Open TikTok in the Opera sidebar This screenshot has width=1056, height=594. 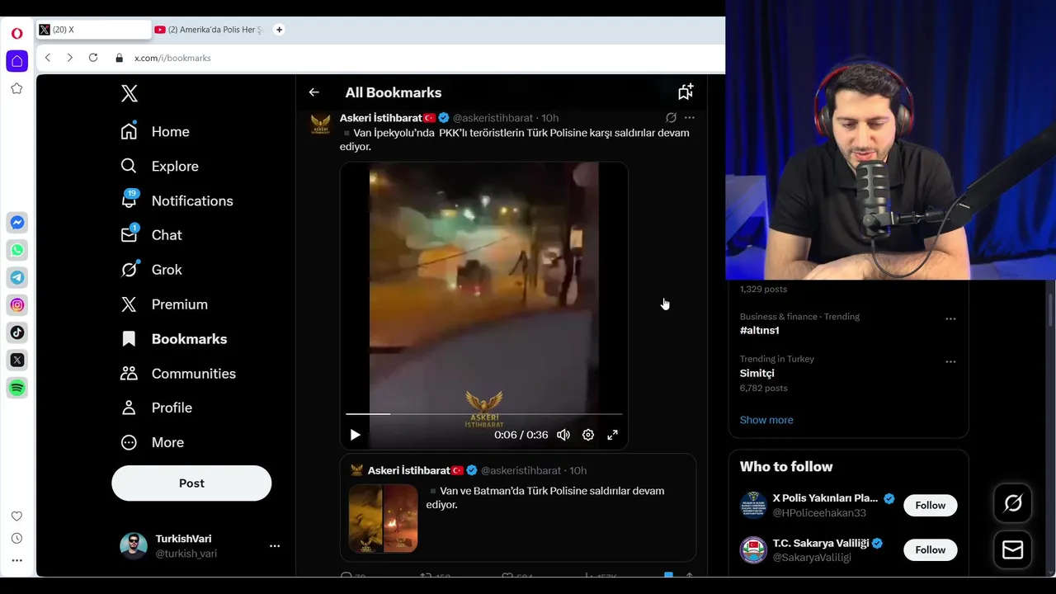pyautogui.click(x=17, y=332)
